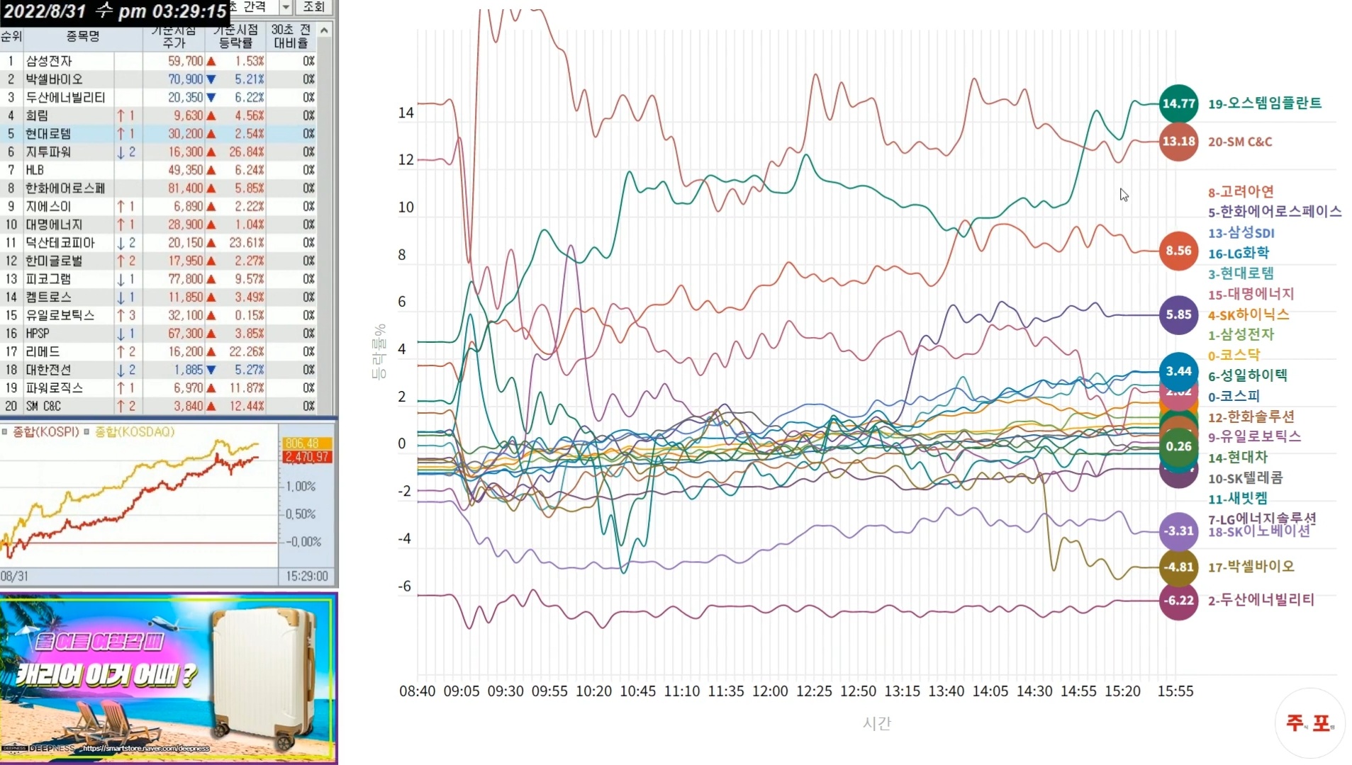
Task: Select the 한화에어로스페 row name
Action: click(65, 188)
